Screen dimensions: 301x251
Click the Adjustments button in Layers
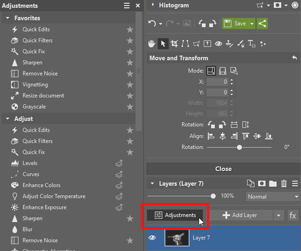[175, 215]
